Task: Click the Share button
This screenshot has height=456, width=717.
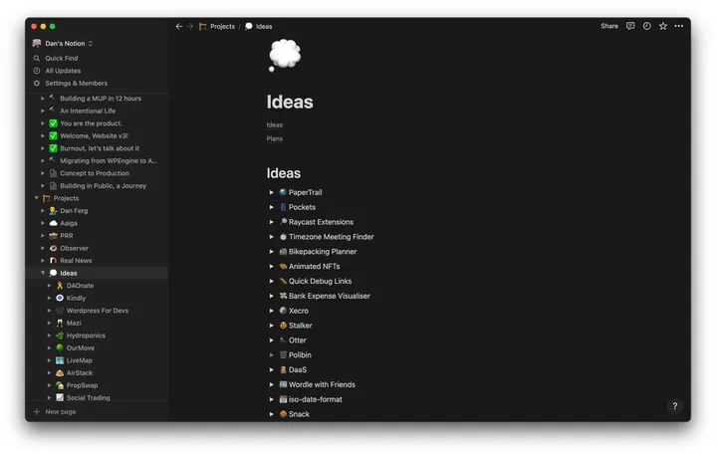Action: coord(609,26)
